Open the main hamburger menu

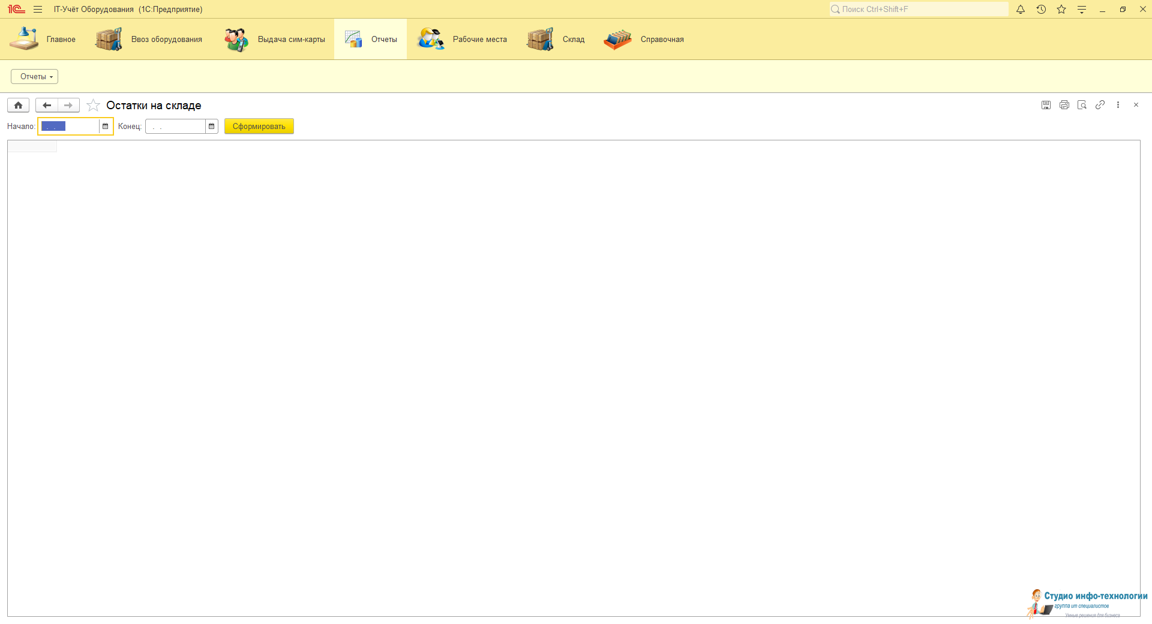(38, 10)
